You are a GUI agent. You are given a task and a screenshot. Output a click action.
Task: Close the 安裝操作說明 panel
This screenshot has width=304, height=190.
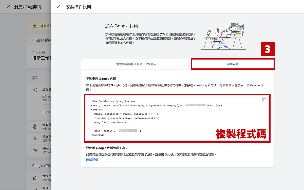point(58,7)
